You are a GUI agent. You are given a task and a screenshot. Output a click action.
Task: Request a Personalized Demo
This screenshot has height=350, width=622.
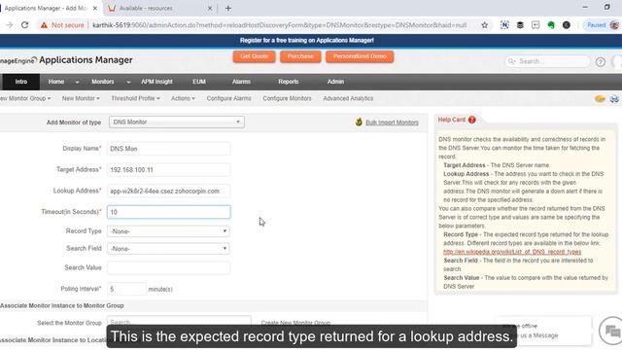pos(360,56)
